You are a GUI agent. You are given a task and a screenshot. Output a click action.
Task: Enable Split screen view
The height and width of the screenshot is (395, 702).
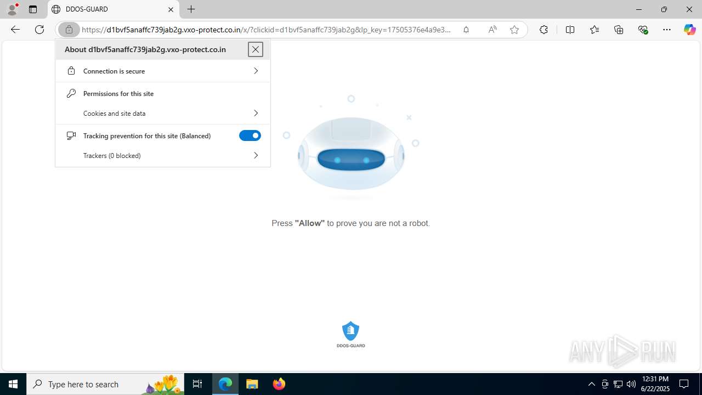point(570,30)
